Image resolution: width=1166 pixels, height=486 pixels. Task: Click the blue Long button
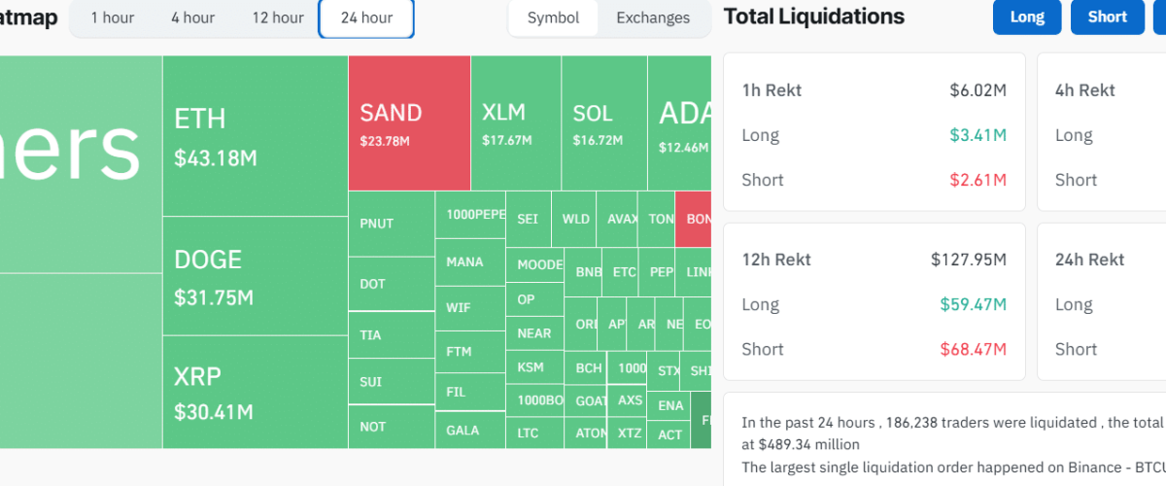pyautogui.click(x=1027, y=17)
